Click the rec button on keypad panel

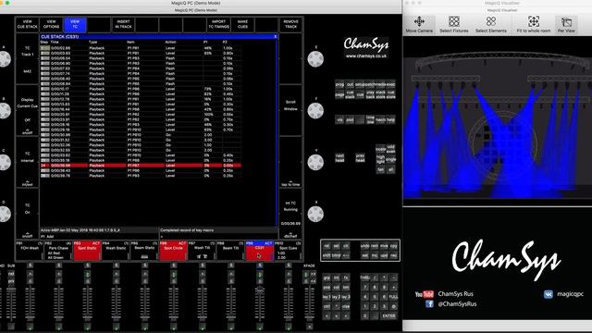click(x=393, y=255)
